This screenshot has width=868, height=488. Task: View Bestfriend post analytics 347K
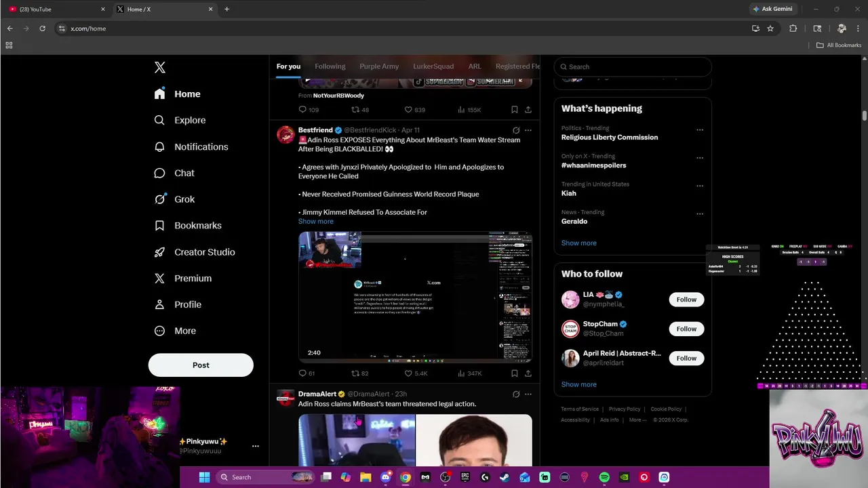470,373
